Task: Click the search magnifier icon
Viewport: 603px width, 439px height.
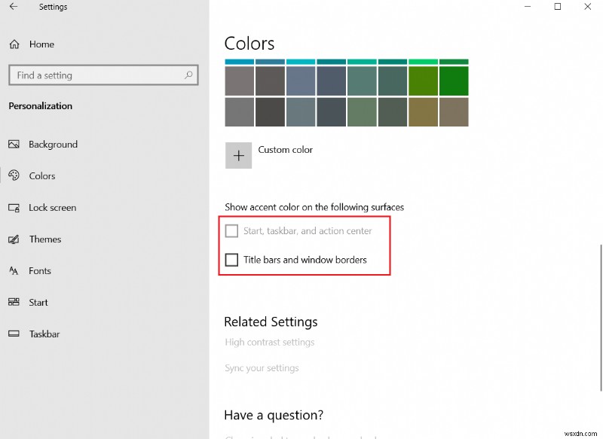Action: [188, 75]
